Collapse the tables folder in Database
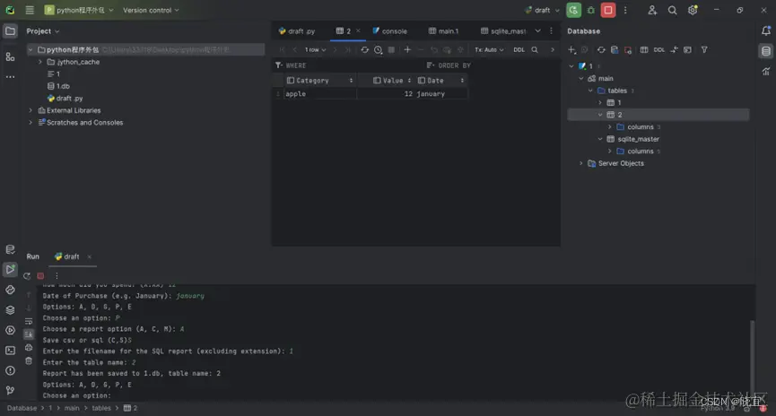 (x=590, y=91)
